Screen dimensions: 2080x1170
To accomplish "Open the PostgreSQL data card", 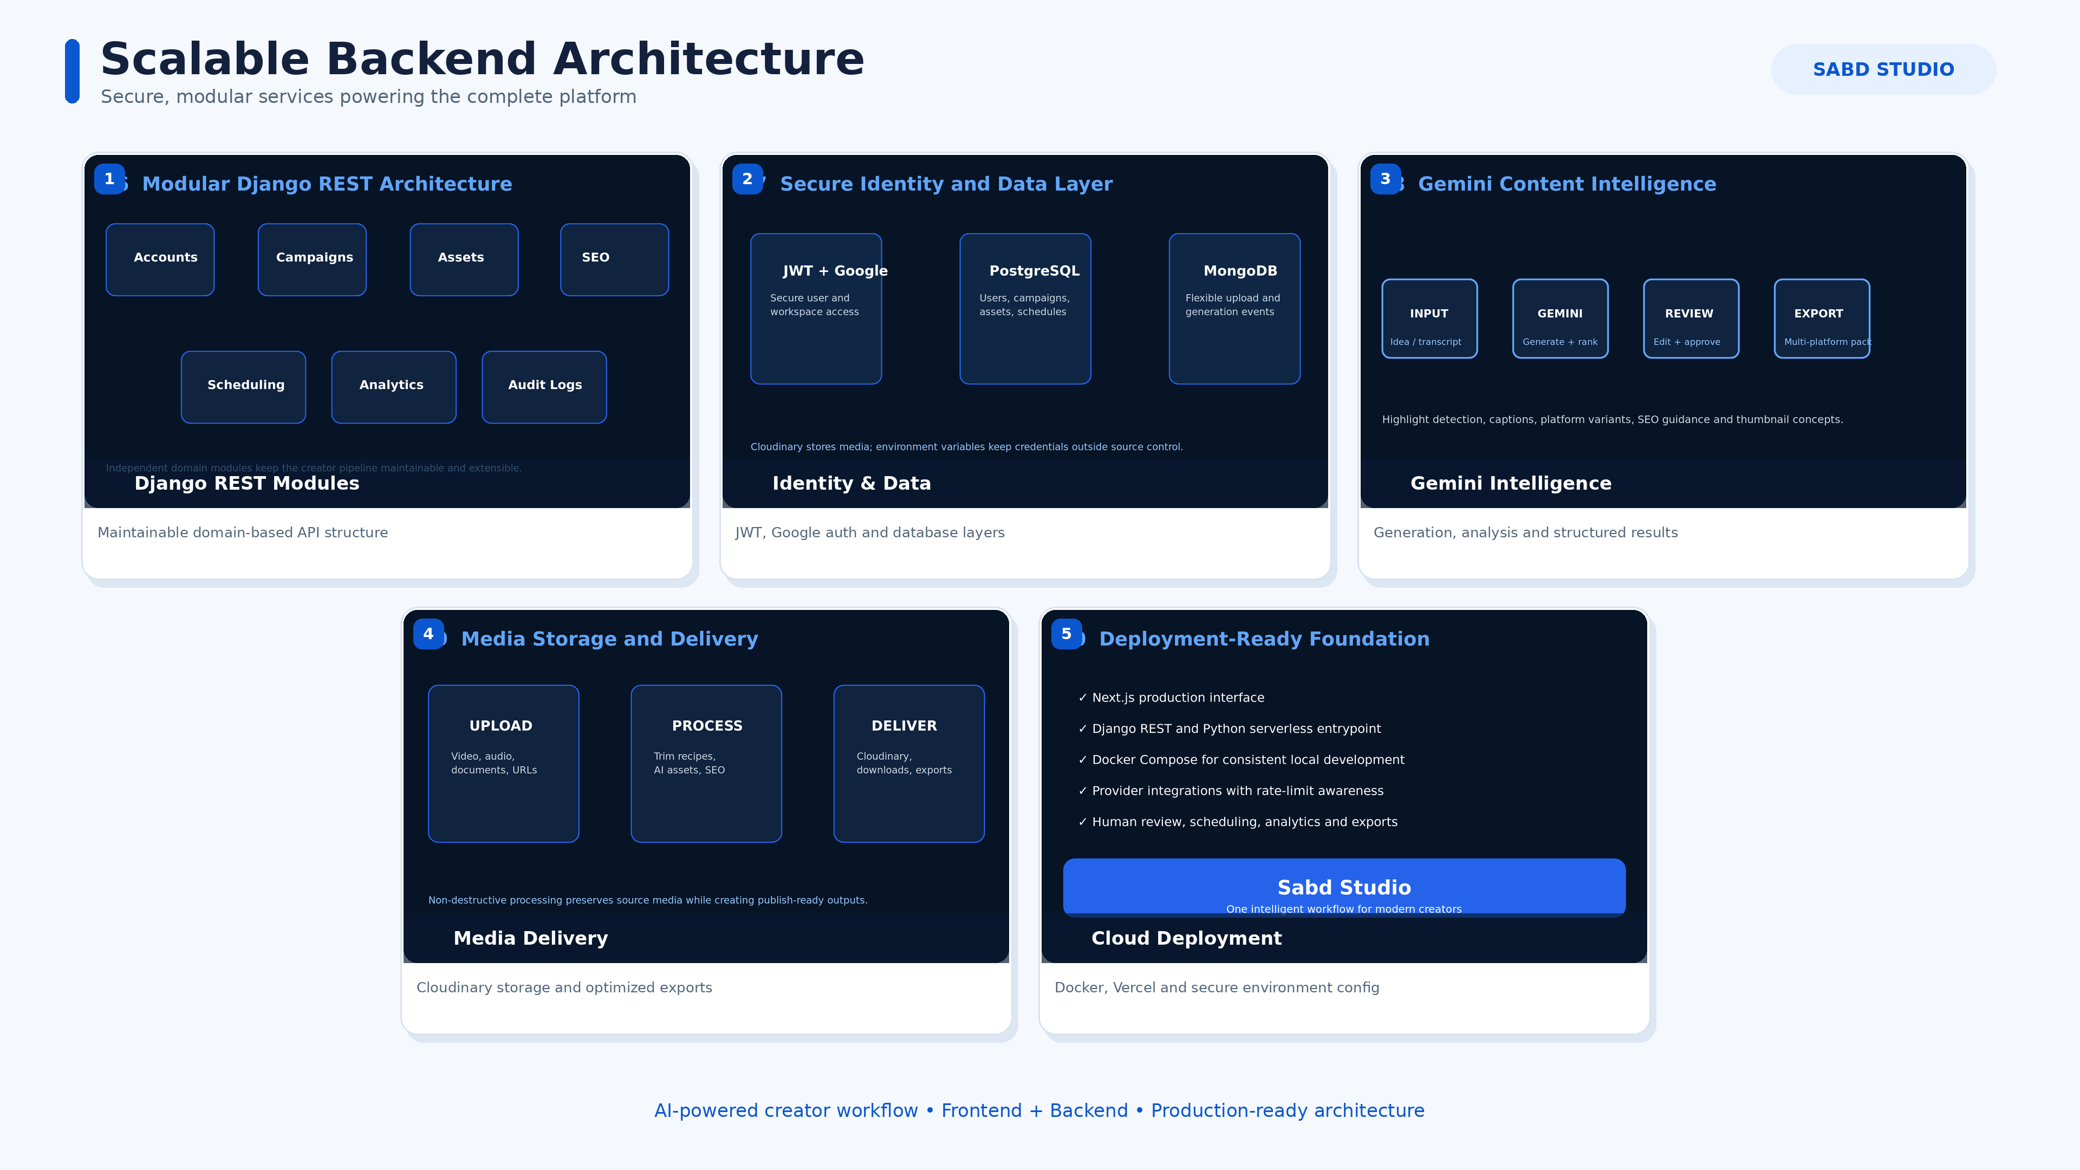I will point(1025,308).
